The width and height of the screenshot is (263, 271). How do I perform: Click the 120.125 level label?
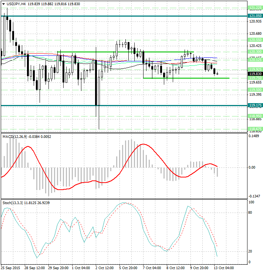pyautogui.click(x=255, y=60)
